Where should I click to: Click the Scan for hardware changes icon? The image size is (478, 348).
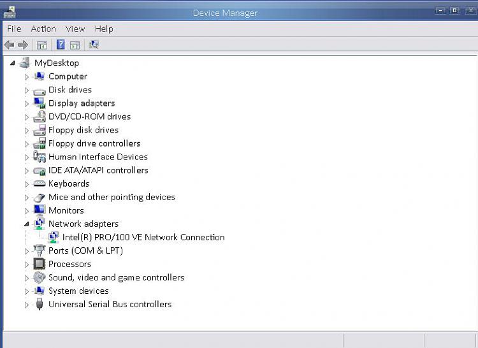click(94, 45)
